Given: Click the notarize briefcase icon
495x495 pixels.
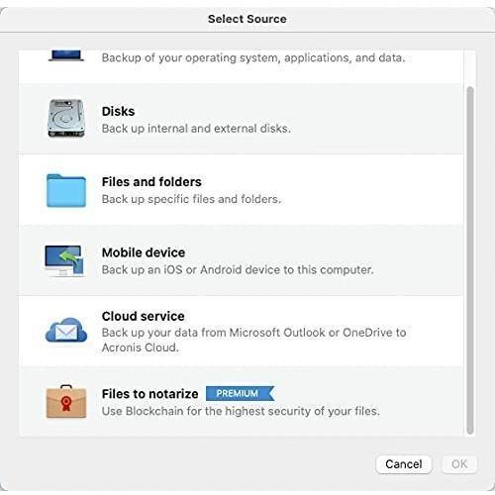Looking at the screenshot, I should pos(66,401).
